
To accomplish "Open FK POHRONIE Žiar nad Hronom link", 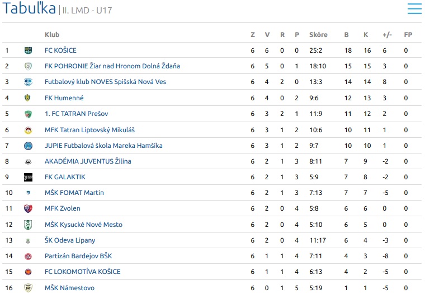I will click(112, 66).
